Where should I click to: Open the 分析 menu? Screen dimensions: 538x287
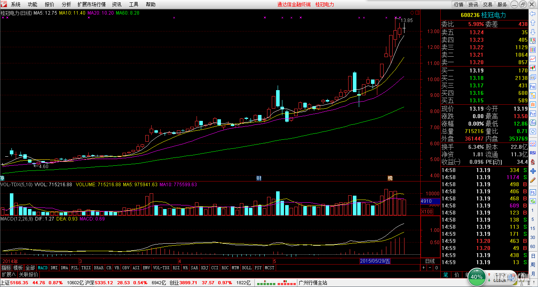67,4
